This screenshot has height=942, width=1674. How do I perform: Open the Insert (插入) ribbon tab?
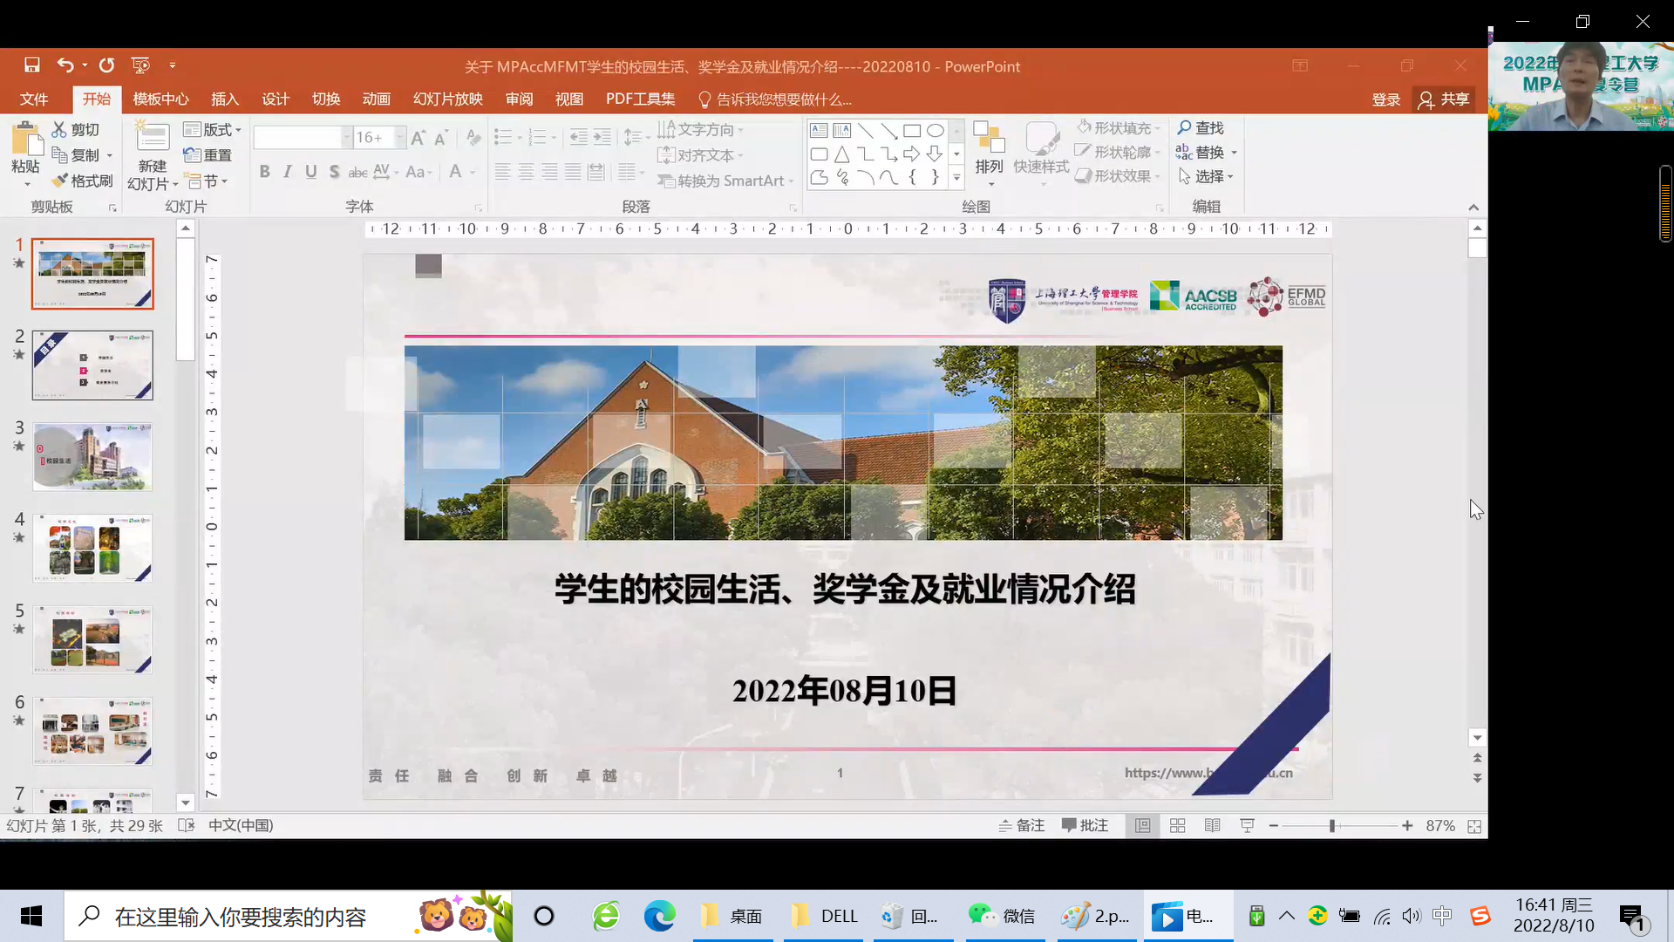224,99
